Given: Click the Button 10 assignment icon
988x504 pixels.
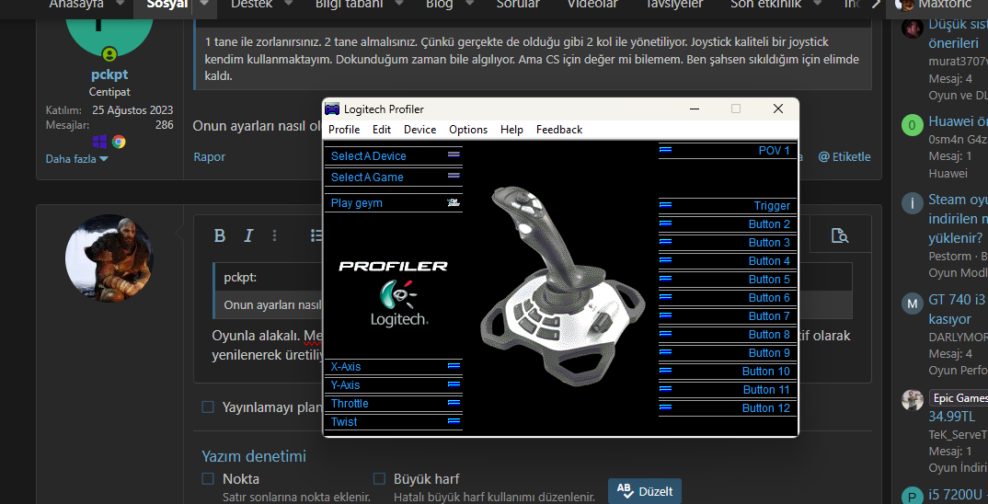Looking at the screenshot, I should tap(665, 370).
